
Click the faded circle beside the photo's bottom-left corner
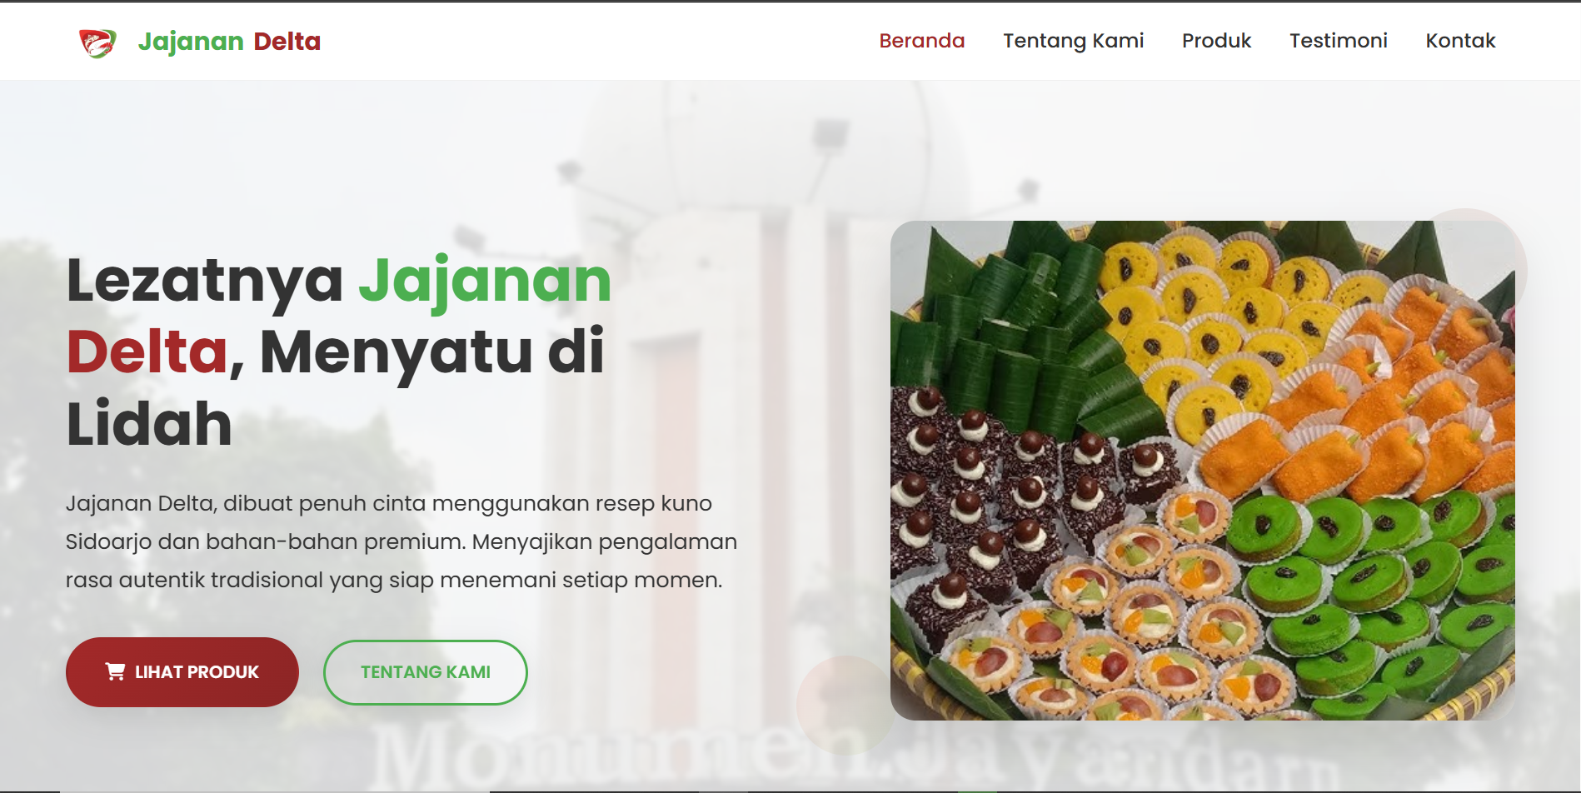click(845, 705)
